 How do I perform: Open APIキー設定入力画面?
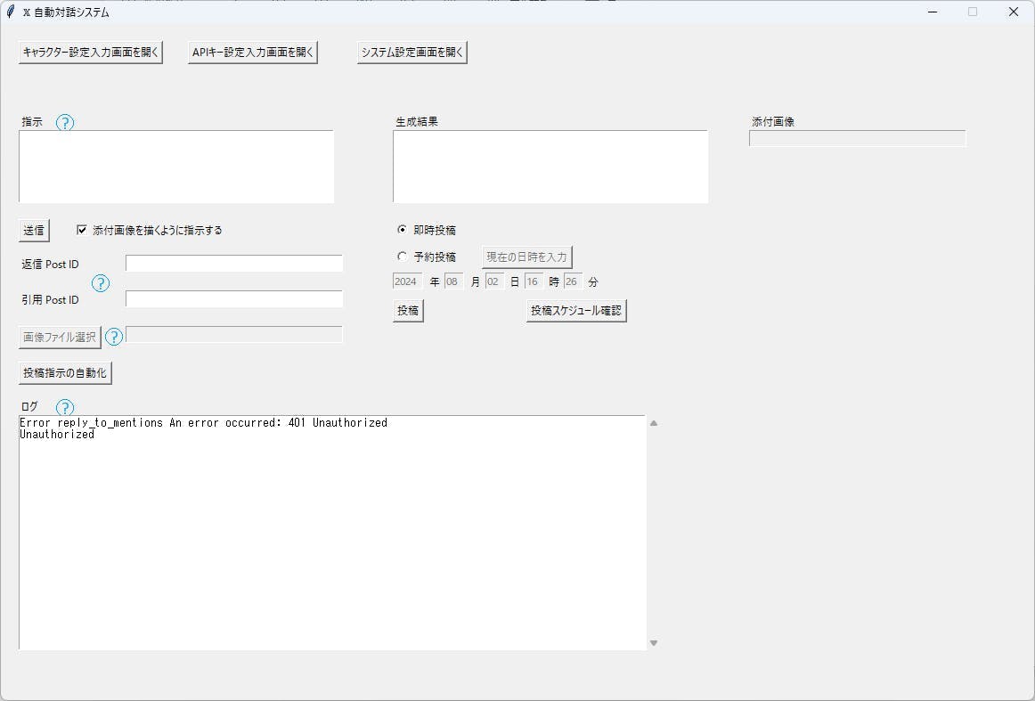tap(252, 52)
